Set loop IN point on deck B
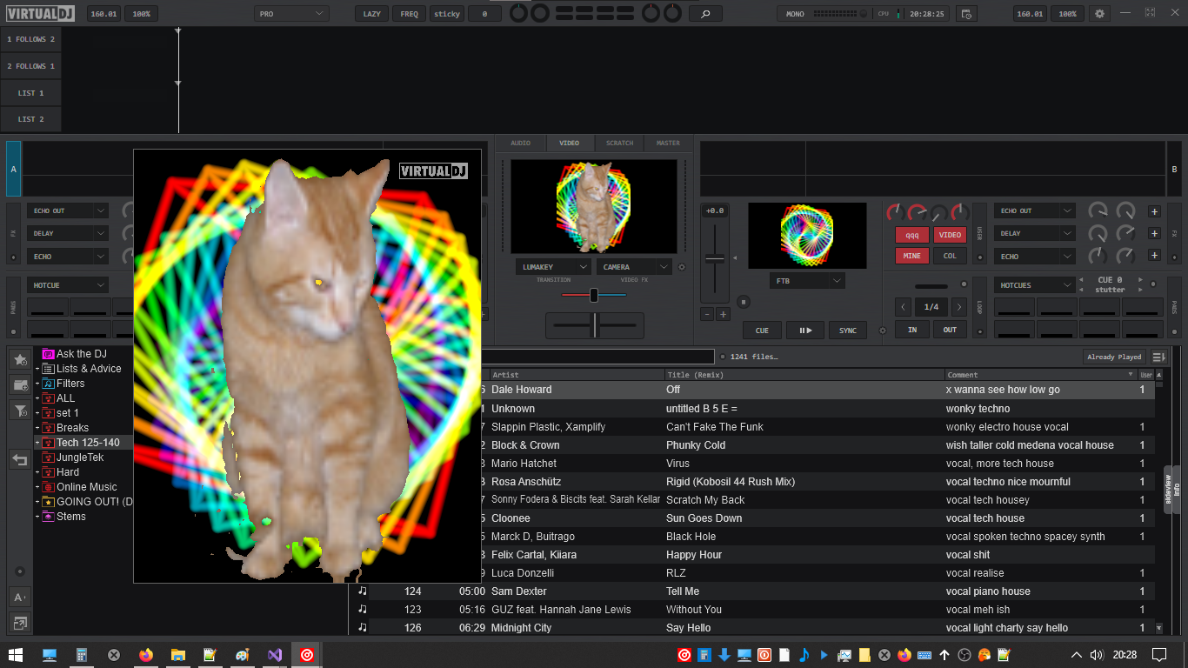 pyautogui.click(x=912, y=330)
